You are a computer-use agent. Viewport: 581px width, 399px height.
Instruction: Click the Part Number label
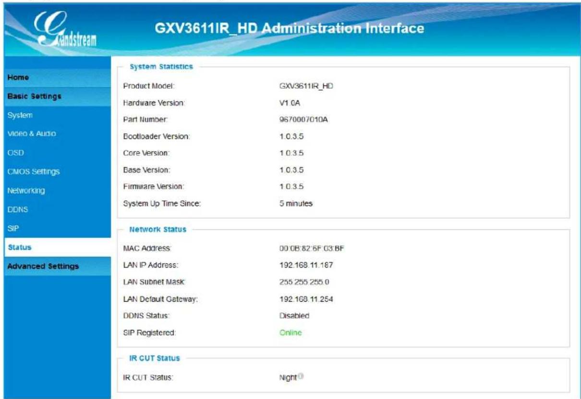coord(145,119)
